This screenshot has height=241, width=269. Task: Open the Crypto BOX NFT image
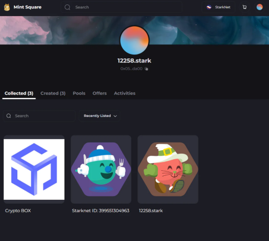coord(34,169)
